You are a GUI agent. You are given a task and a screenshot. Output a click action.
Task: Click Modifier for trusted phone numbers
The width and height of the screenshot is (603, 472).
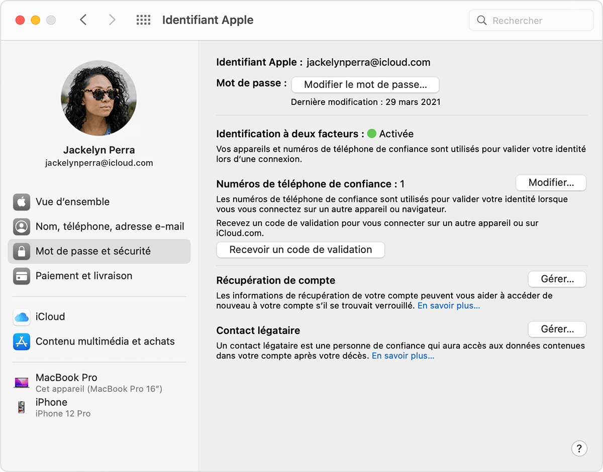point(551,183)
